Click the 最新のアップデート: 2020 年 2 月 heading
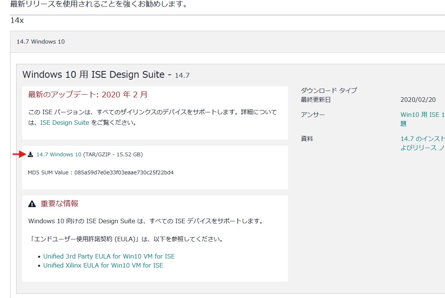This screenshot has height=298, width=445. pos(88,94)
